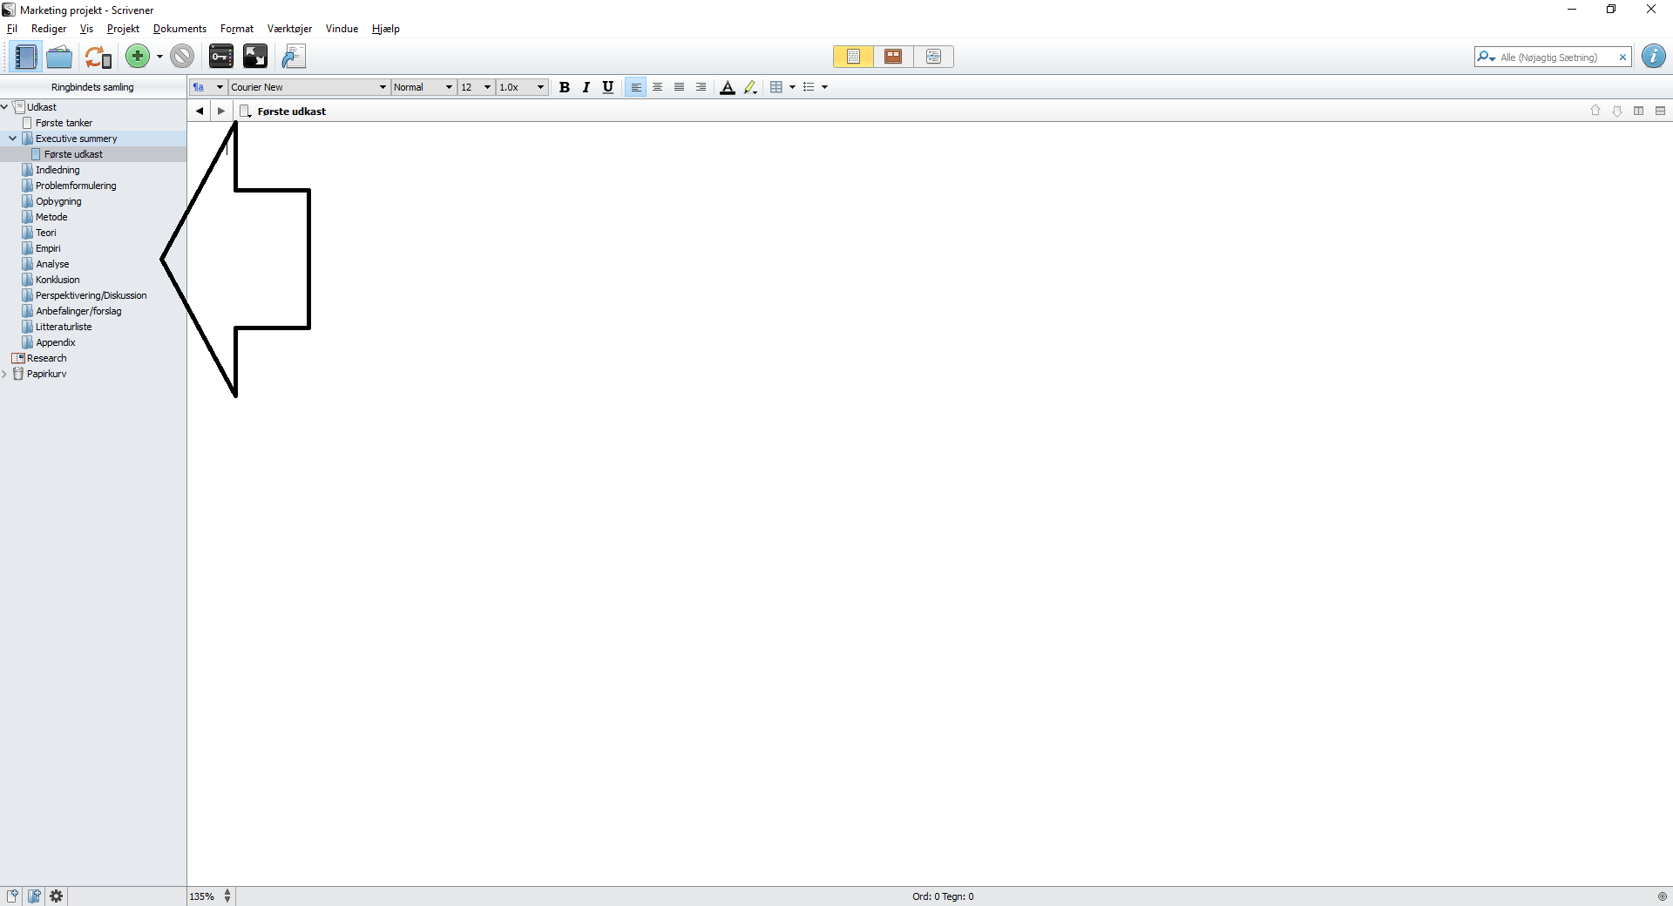Screen dimensions: 1673x906
Task: Add new text document footer icon
Action: point(12,896)
